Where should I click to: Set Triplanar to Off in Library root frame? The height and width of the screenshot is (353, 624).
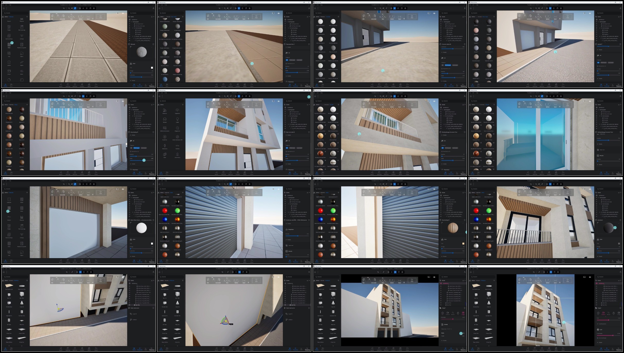tap(287, 148)
